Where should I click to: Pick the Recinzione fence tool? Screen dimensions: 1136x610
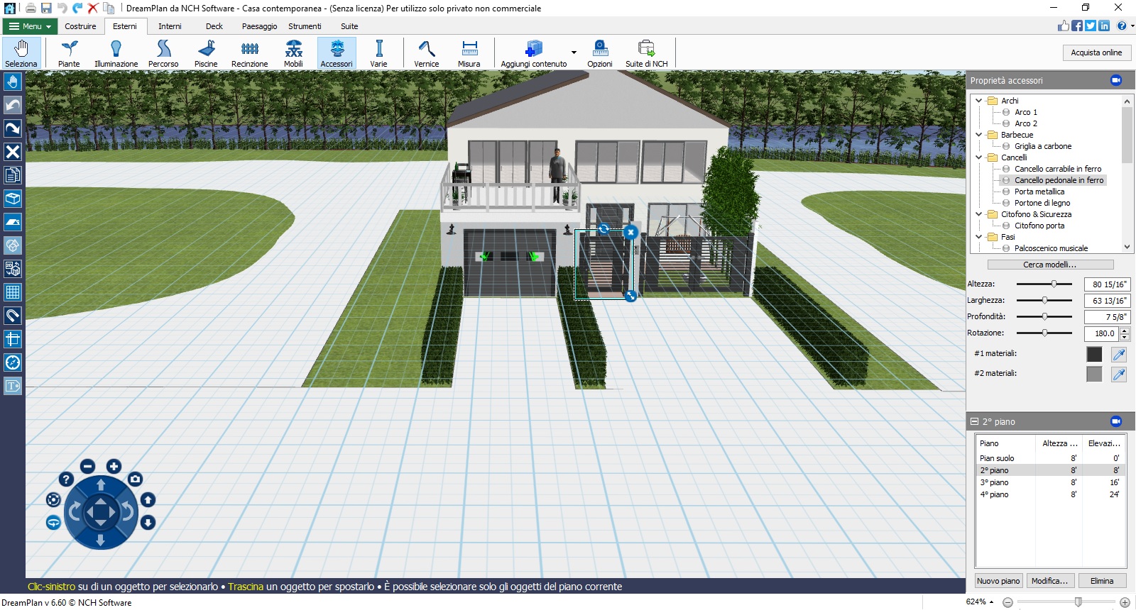249,53
